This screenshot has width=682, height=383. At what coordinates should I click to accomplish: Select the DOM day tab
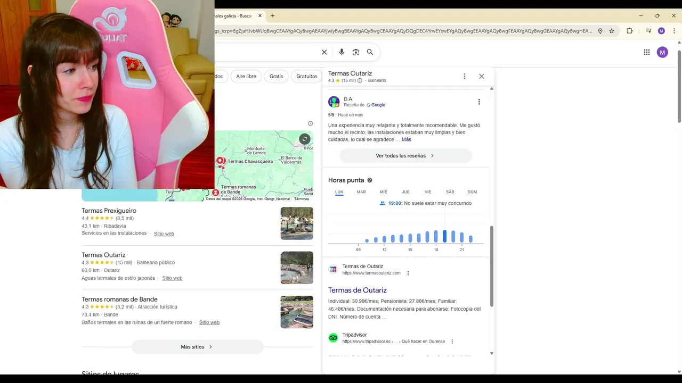tap(472, 192)
